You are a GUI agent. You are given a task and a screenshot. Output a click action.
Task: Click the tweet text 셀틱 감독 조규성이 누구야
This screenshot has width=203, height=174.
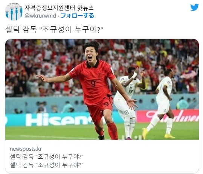coord(54,30)
